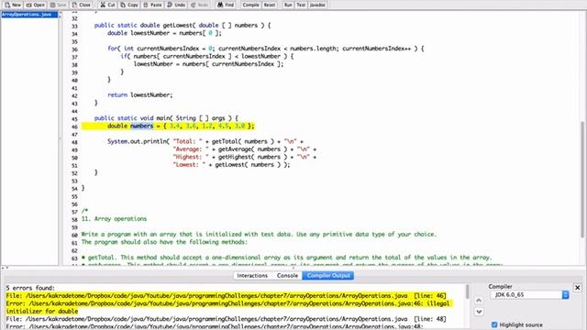Screen dimensions: 587x330
Task: Click the Undo toolbar button
Action: click(x=176, y=5)
